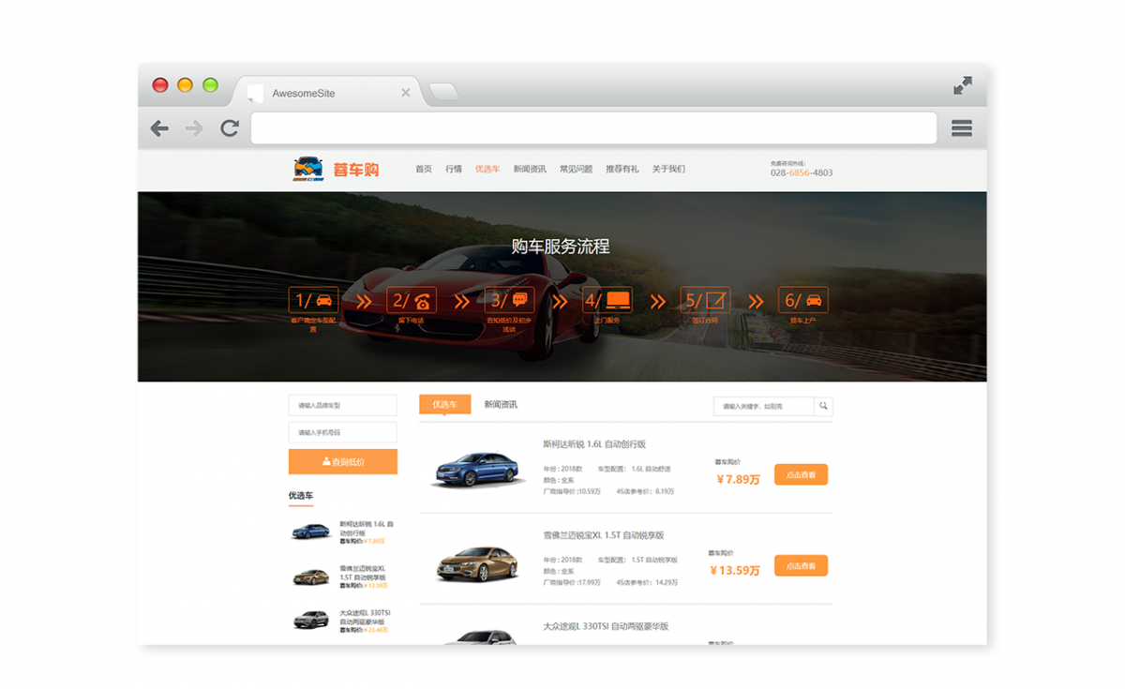Open the 行情 navigation item
The width and height of the screenshot is (1125, 689).
pyautogui.click(x=454, y=170)
